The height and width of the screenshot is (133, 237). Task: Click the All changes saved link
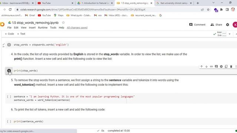[77, 28]
